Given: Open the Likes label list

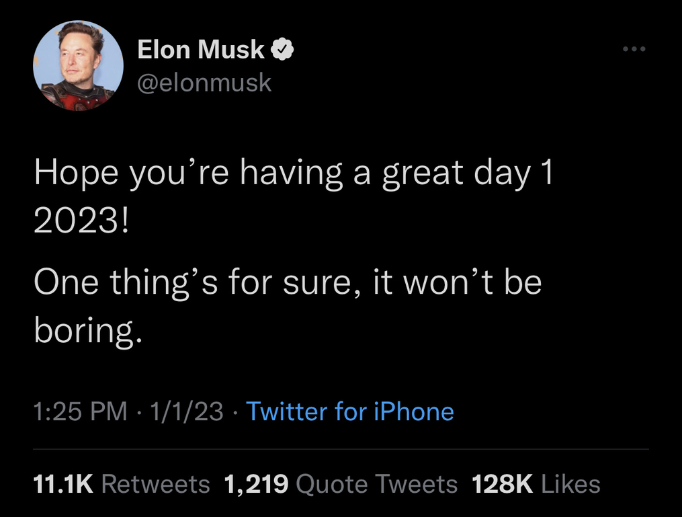Looking at the screenshot, I should point(570,484).
